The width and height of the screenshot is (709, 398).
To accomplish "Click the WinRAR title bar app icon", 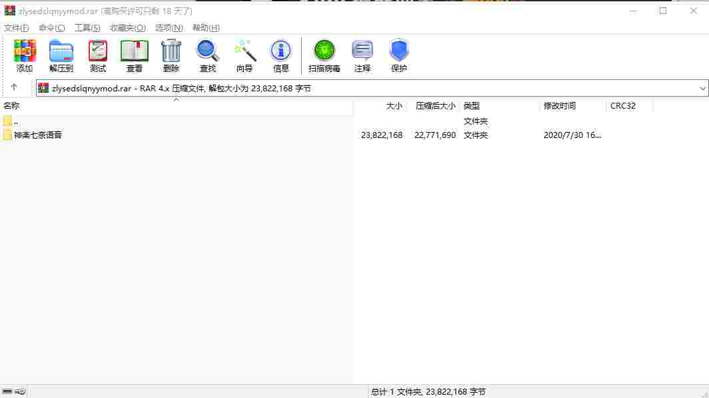I will (9, 11).
